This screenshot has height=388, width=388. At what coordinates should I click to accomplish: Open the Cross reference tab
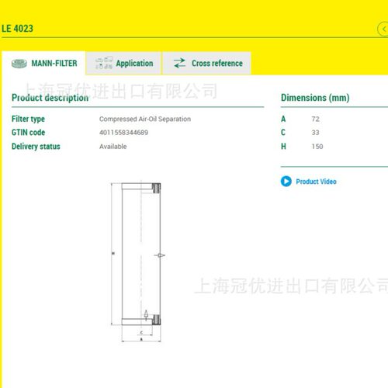206,64
